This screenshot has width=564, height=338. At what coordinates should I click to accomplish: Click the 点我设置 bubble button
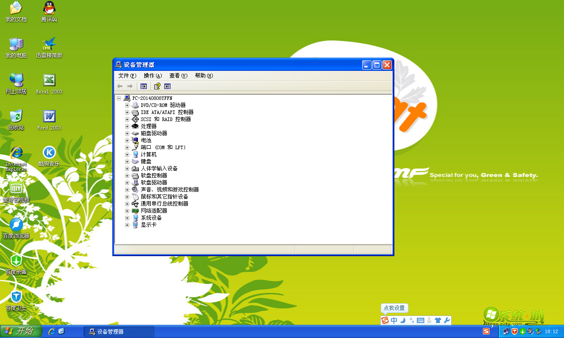coord(395,308)
